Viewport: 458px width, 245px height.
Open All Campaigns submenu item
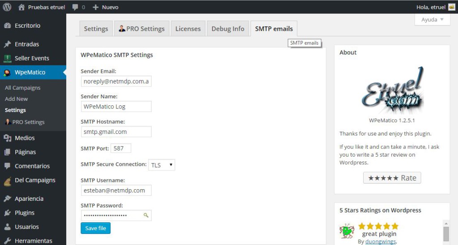(22, 87)
